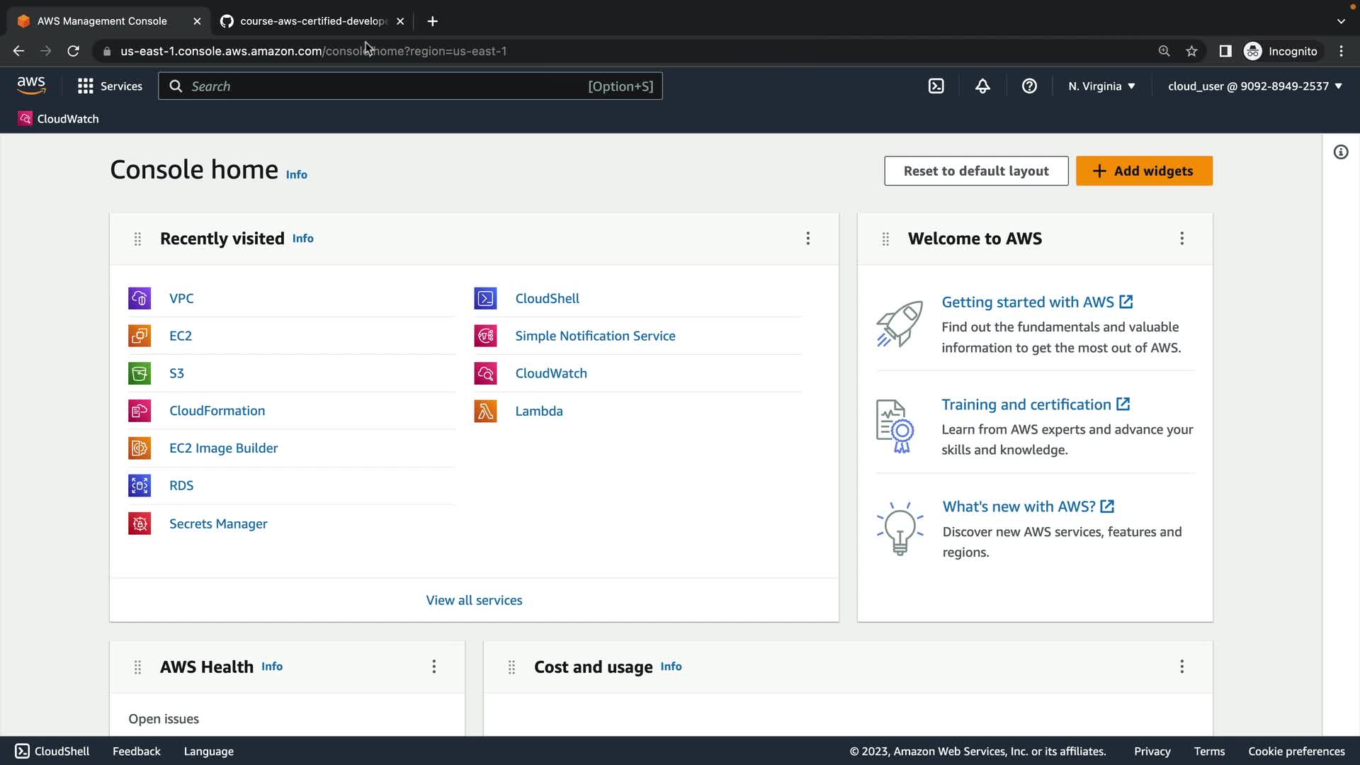Open the Services grid menu
Screen dimensions: 1360x765
(110, 86)
